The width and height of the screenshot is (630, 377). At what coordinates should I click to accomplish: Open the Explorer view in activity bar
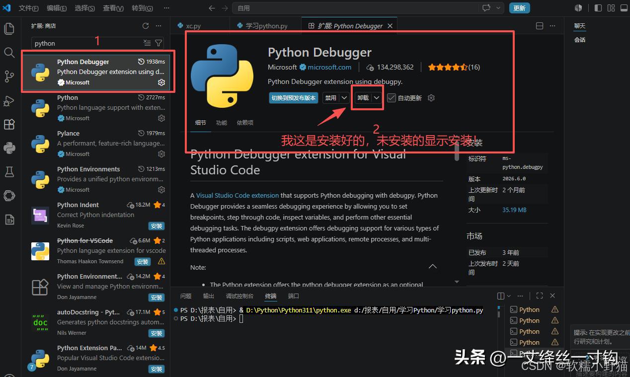point(9,29)
